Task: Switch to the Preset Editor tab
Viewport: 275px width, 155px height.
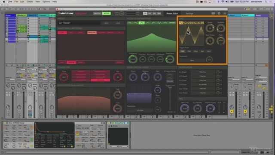Action: click(172, 13)
